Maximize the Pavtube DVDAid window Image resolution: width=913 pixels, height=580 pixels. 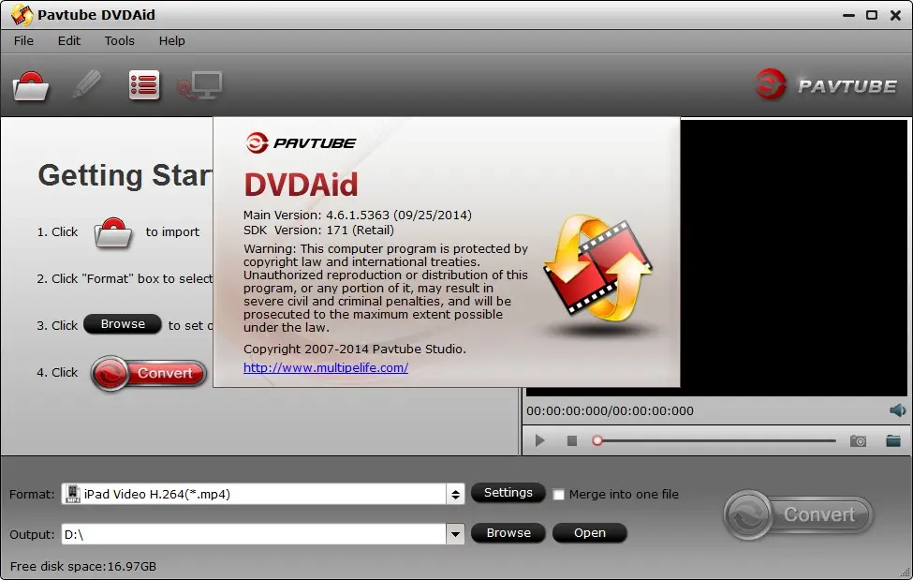pyautogui.click(x=872, y=15)
